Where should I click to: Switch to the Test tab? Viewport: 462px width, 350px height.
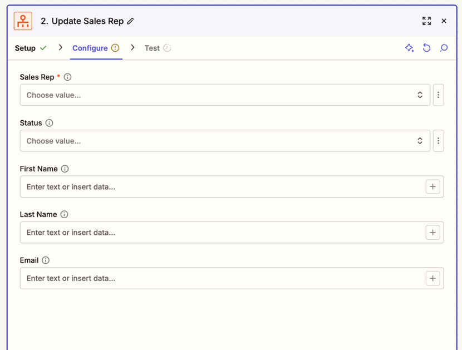click(x=151, y=48)
